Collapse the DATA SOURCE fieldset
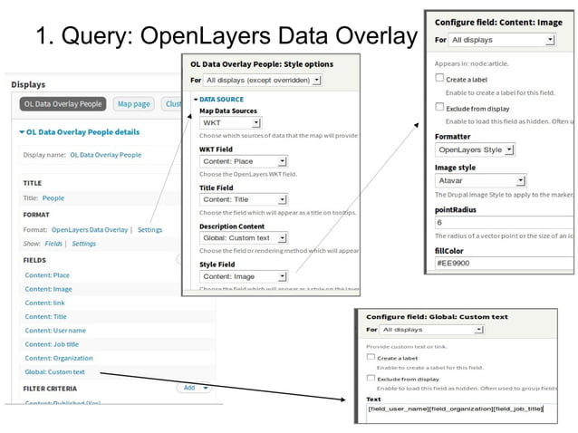The image size is (578, 433). [219, 99]
